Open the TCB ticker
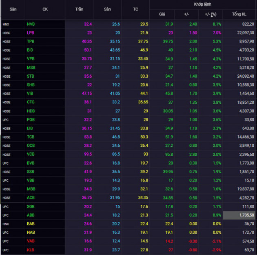 31,137
